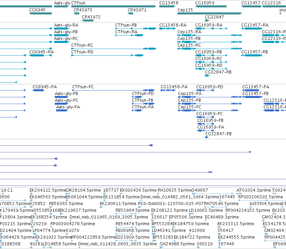Screen dimensions: 286x249
Task: Click the Aats-gly-RB transcript label
Action: pos(66,32)
